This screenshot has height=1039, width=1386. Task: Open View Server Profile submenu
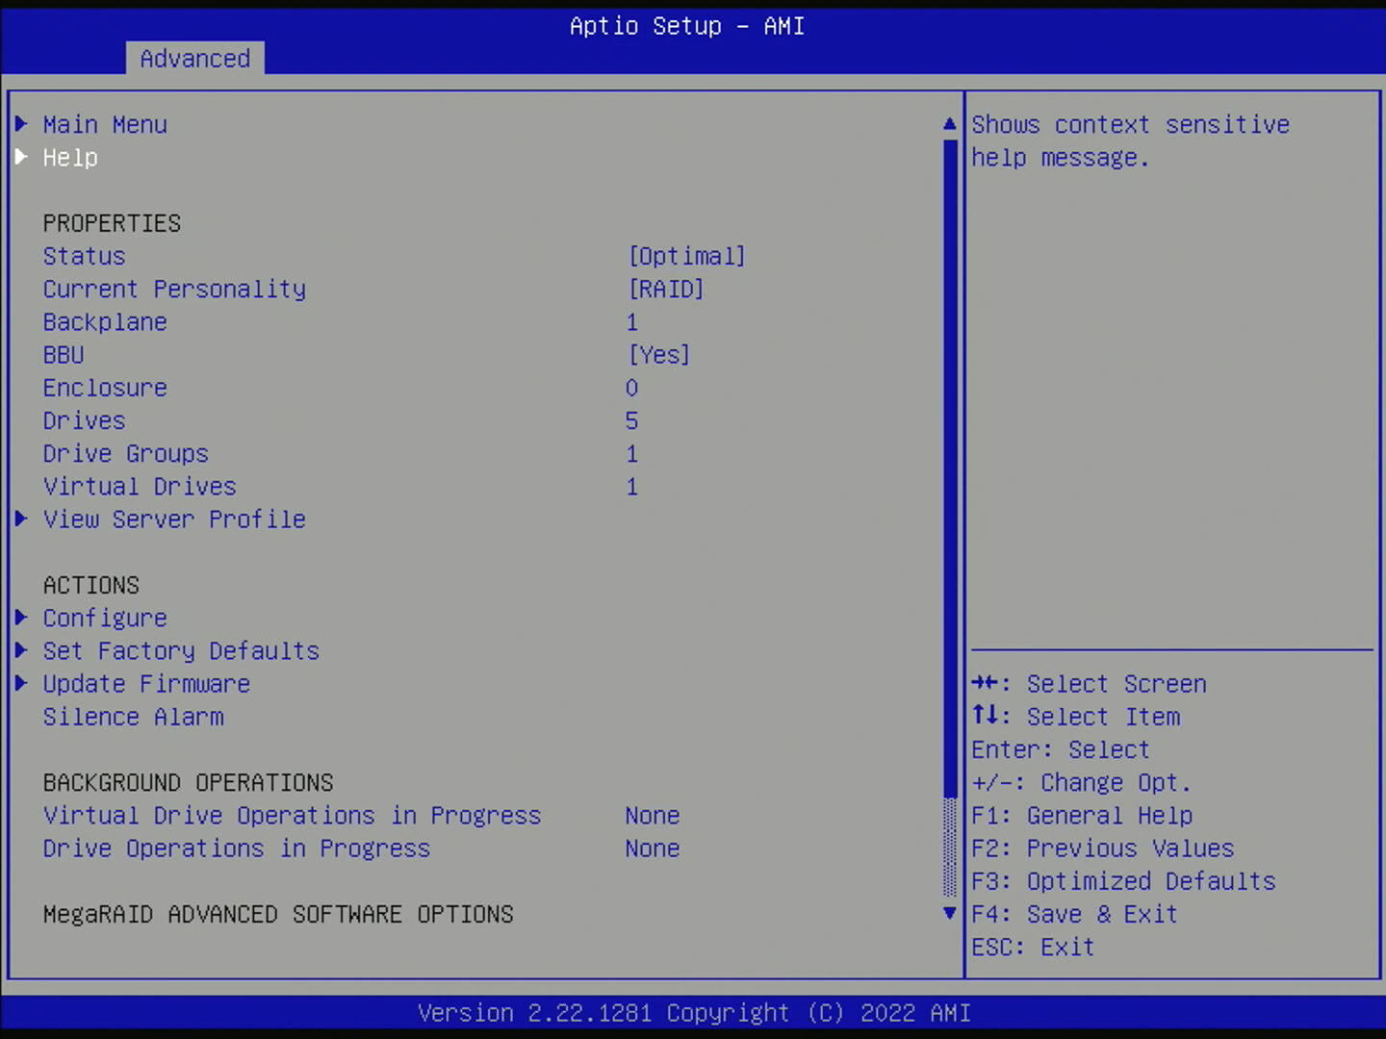pos(174,519)
